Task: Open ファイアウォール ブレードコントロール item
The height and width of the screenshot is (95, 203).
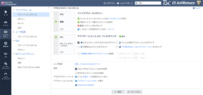Action: (x=31, y=14)
